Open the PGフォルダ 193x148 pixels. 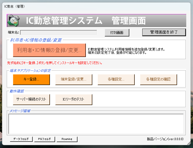point(45,139)
